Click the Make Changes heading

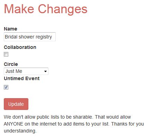[46, 9]
